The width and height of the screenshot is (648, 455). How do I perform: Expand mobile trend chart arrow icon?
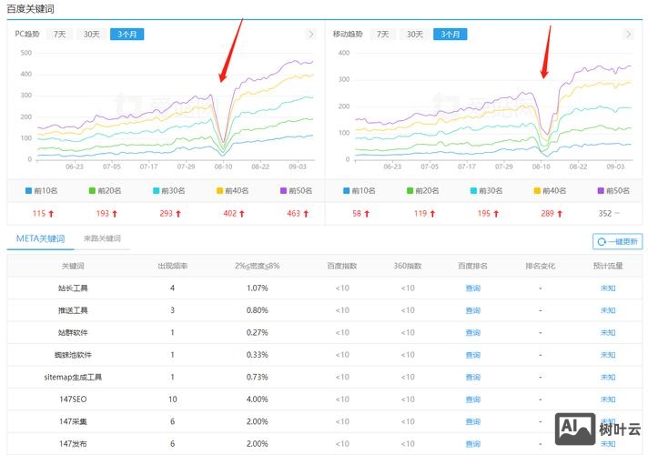click(628, 35)
